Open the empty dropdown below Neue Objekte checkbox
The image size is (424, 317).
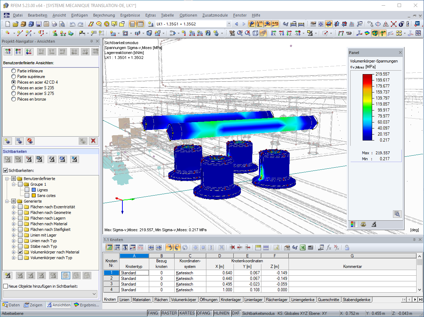click(x=50, y=294)
